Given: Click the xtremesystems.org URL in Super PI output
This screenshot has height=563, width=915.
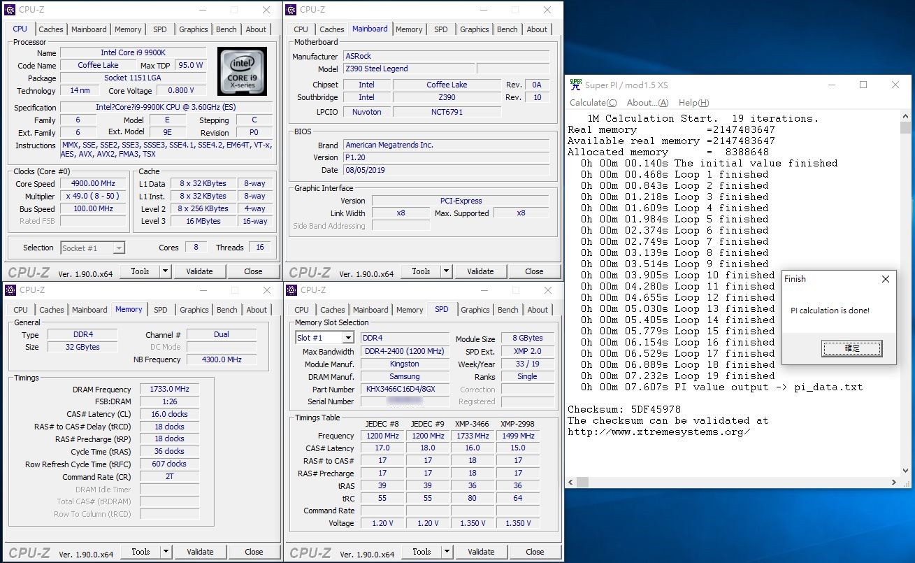Looking at the screenshot, I should [x=659, y=432].
